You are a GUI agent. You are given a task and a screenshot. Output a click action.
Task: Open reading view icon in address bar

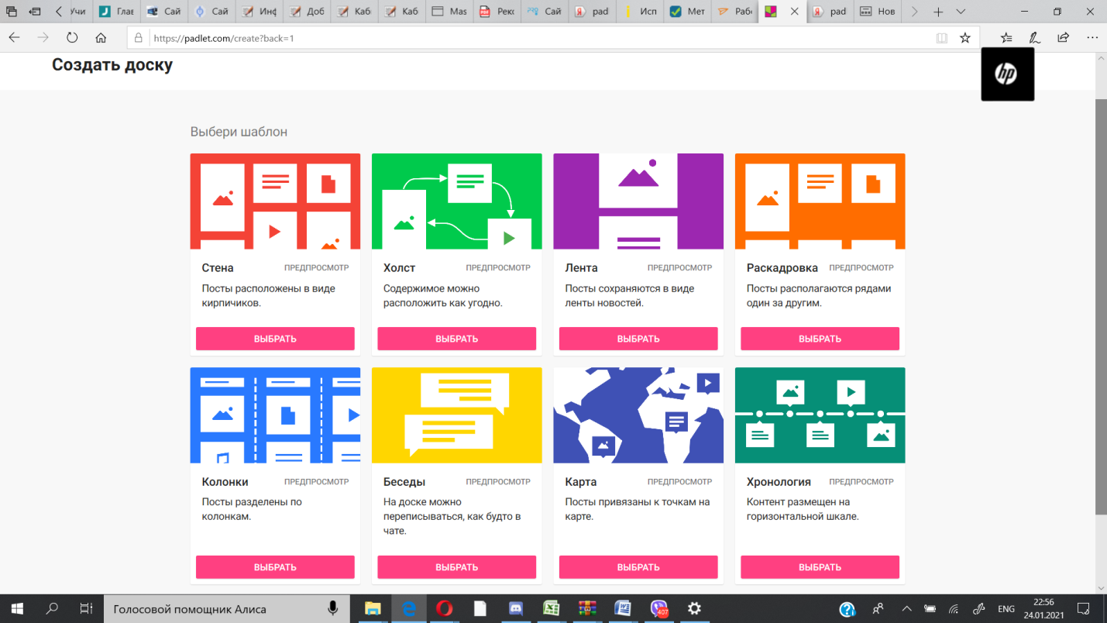941,37
